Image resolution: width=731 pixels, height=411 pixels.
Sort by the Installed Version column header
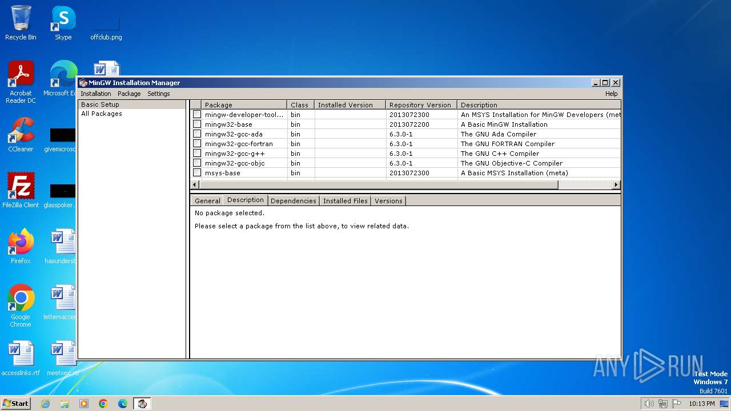(x=350, y=105)
